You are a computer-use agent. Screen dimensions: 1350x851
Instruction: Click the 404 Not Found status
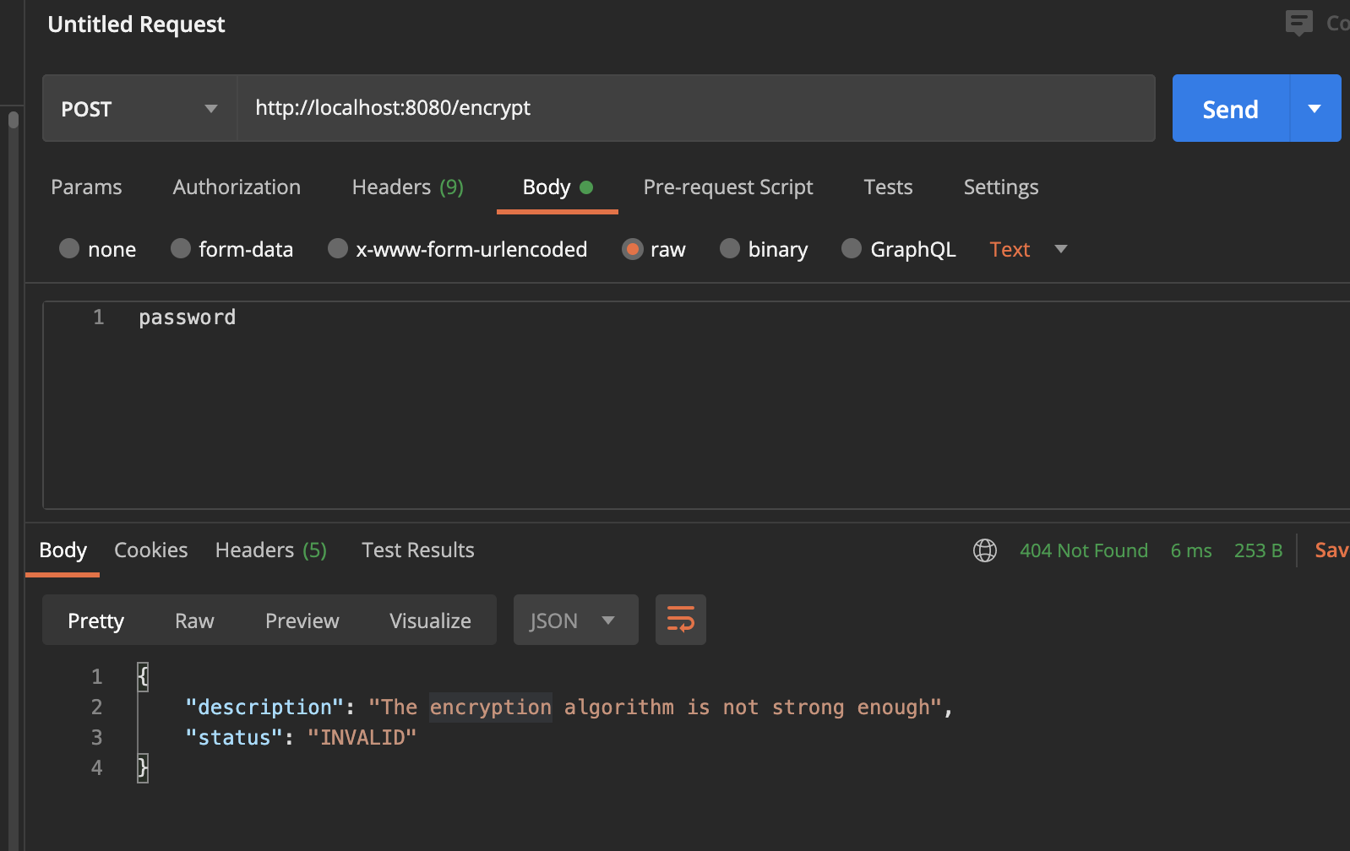coord(1083,550)
